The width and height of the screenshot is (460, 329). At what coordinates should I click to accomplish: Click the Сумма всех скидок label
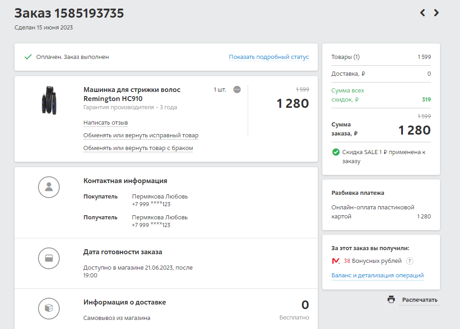[348, 95]
